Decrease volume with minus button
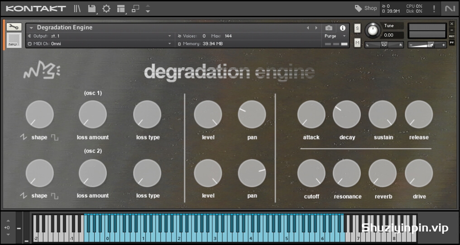This screenshot has height=245, width=460. [411, 45]
